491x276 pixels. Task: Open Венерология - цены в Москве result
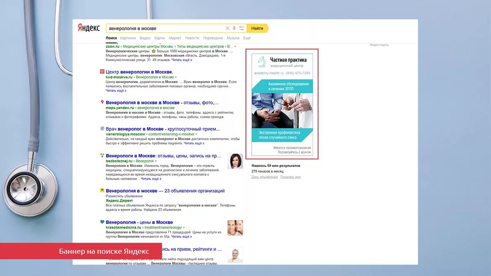tap(139, 222)
